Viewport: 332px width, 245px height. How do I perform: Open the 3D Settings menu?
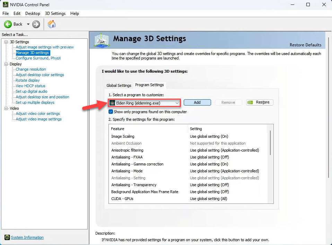pos(55,13)
